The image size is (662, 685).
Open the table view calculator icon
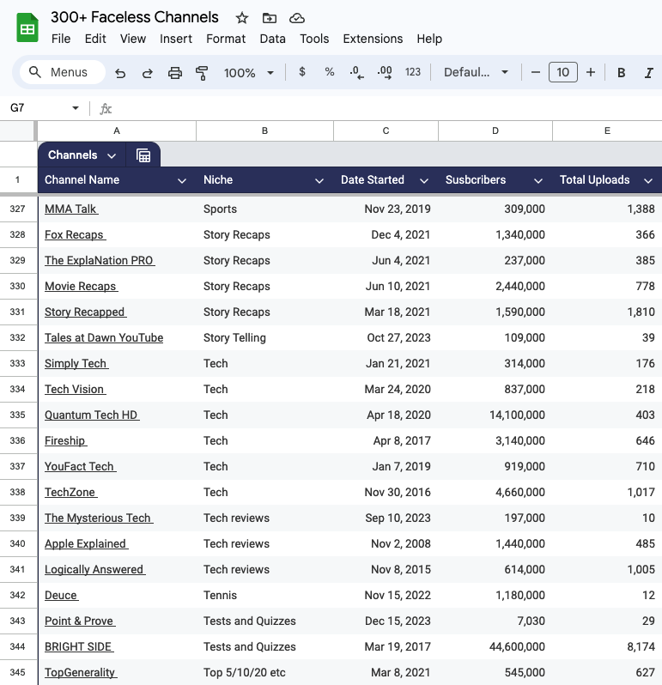tap(143, 155)
